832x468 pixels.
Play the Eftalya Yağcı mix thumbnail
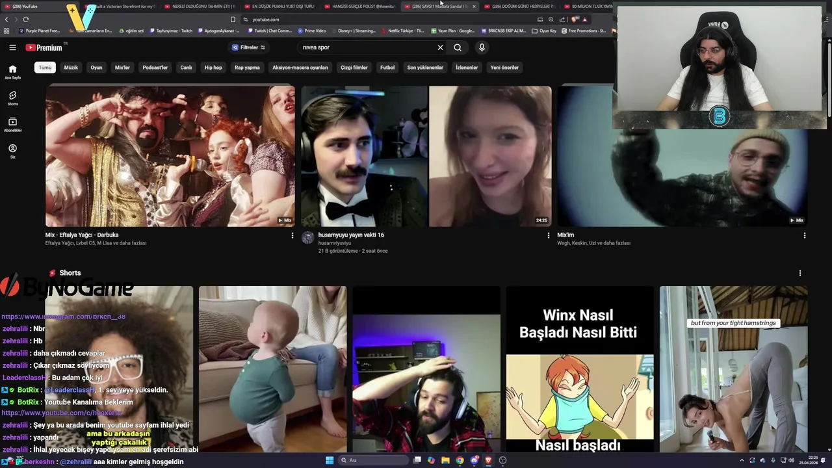[x=170, y=156]
